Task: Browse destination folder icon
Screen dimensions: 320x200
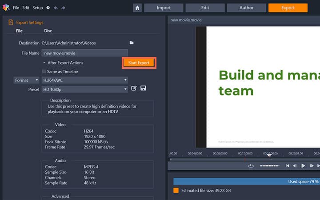Action: click(132, 43)
